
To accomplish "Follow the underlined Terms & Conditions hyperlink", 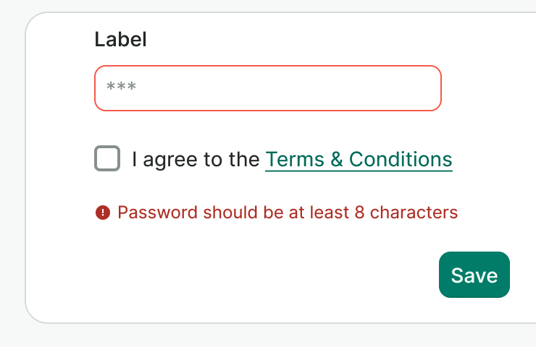I will (x=359, y=159).
